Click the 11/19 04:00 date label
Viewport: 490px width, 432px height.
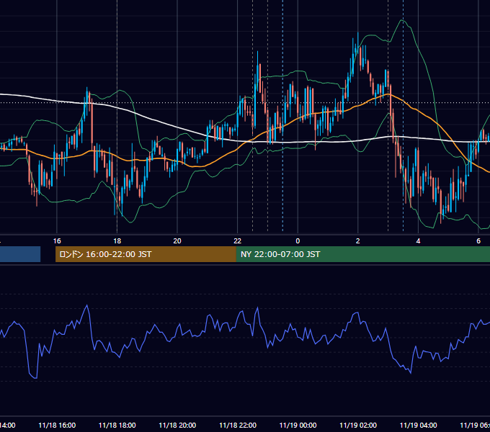coord(418,425)
